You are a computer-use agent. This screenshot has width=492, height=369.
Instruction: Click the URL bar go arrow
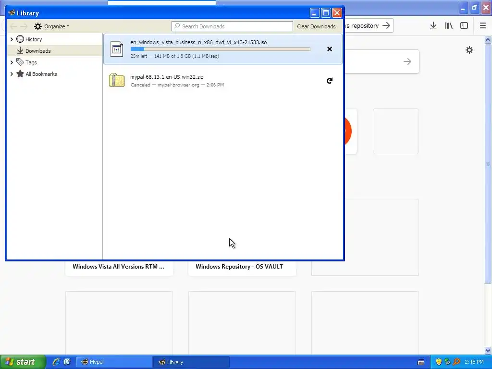click(386, 25)
